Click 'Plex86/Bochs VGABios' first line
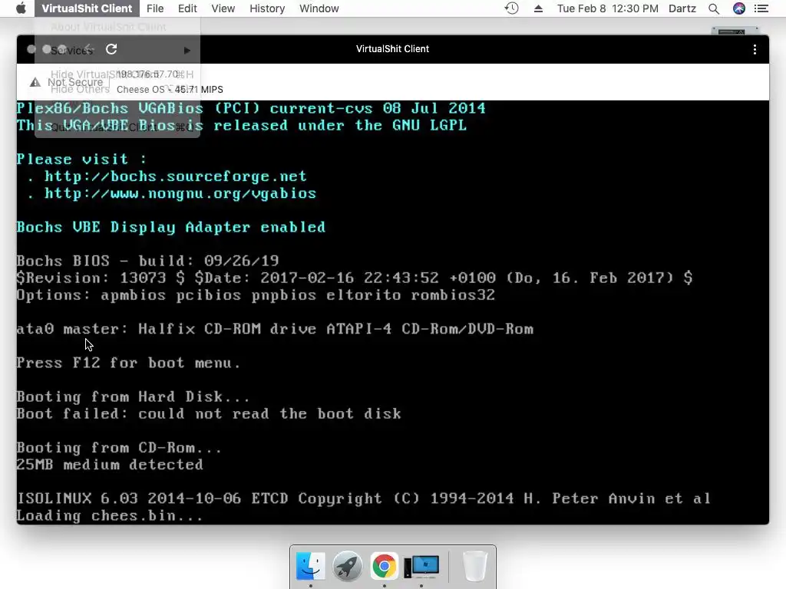786x589 pixels. (251, 108)
